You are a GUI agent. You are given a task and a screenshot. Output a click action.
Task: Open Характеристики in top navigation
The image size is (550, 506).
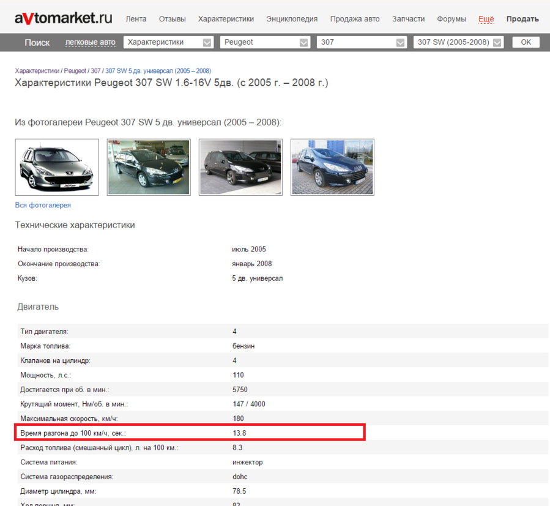click(x=226, y=19)
